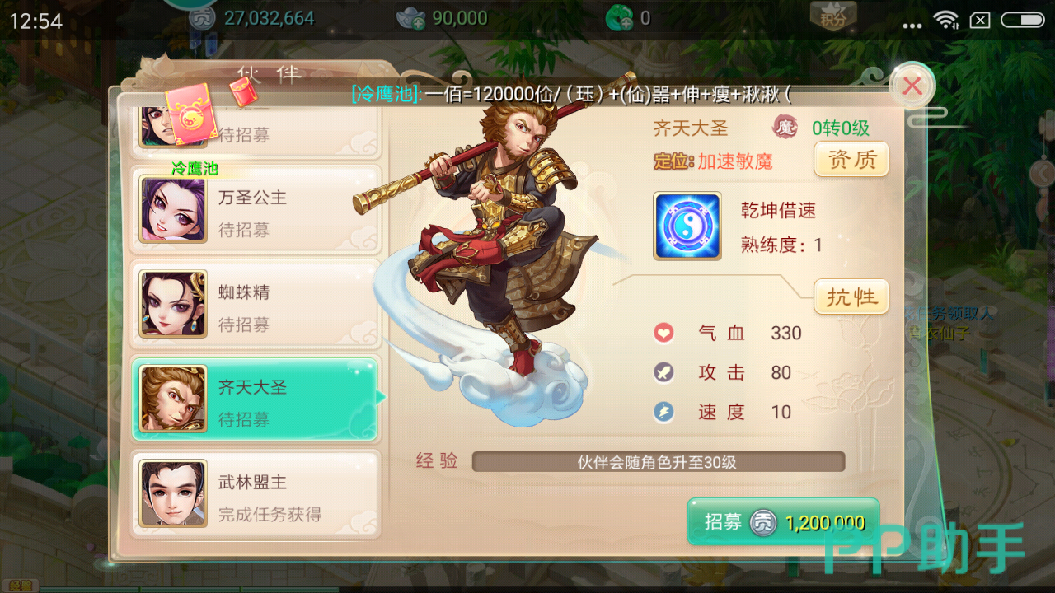Select 万圣公主 portrait in partner list
This screenshot has height=593, width=1055.
[173, 209]
